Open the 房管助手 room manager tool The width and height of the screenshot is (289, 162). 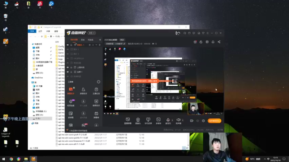[83, 91]
